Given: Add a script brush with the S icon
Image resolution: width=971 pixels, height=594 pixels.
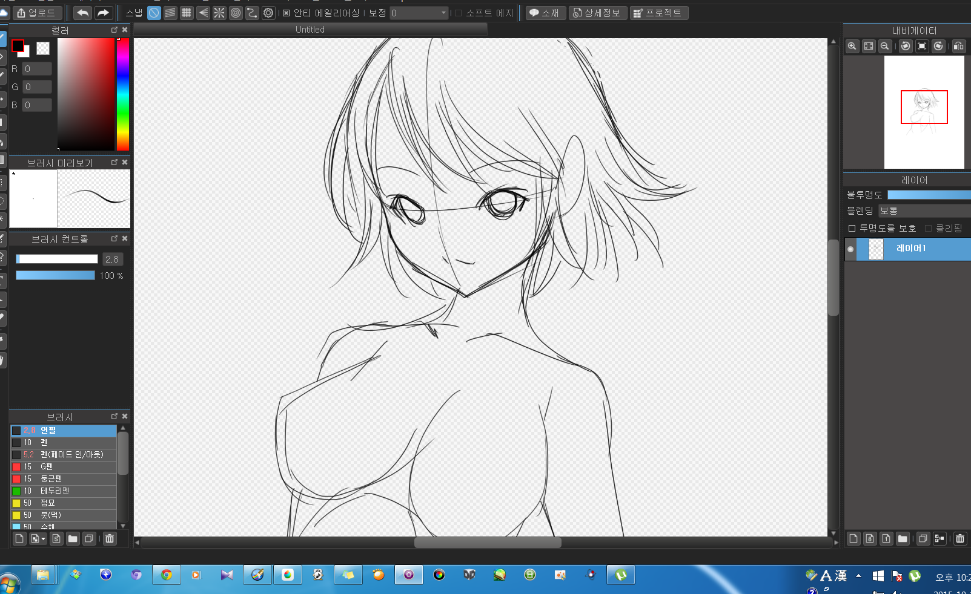Looking at the screenshot, I should pyautogui.click(x=56, y=538).
